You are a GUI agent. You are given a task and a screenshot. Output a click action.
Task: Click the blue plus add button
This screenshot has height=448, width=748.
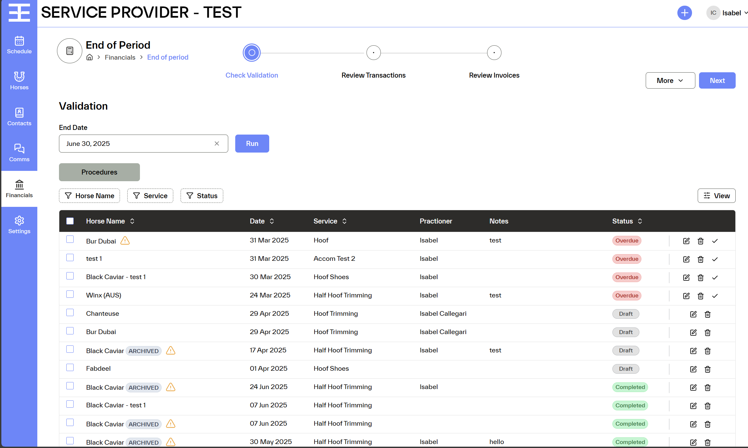pos(684,13)
